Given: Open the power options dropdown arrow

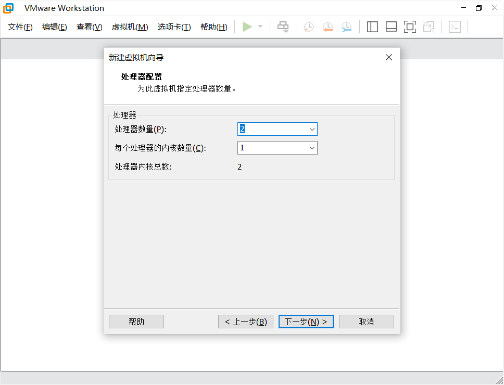Looking at the screenshot, I should (x=260, y=27).
